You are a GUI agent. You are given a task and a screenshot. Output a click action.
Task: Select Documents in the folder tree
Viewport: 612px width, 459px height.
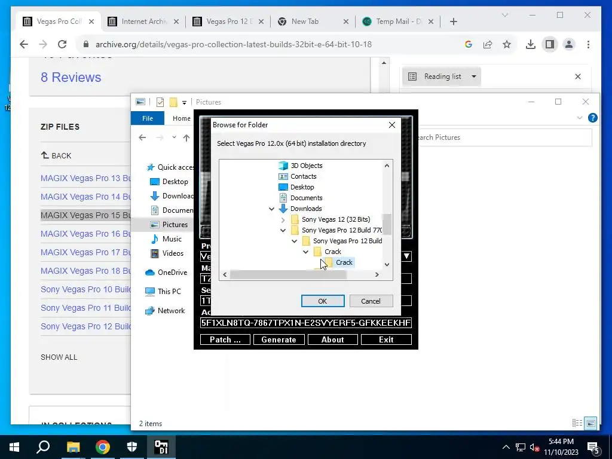307,198
